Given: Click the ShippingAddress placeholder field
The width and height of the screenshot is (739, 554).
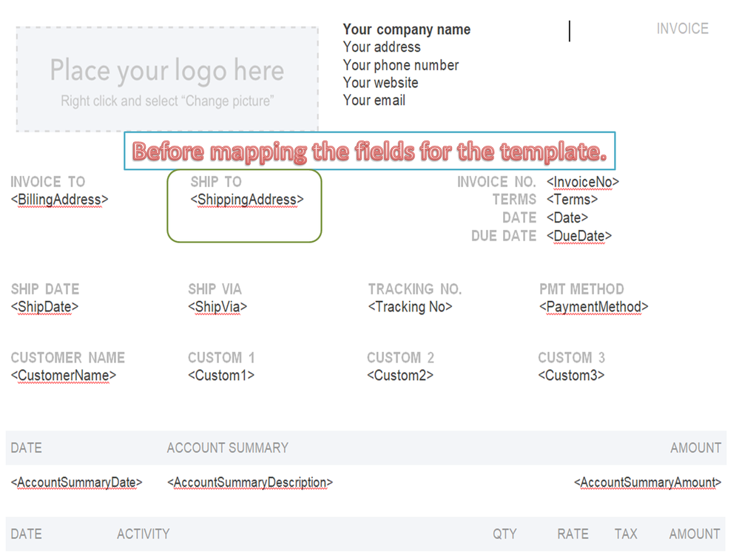Looking at the screenshot, I should point(247,200).
